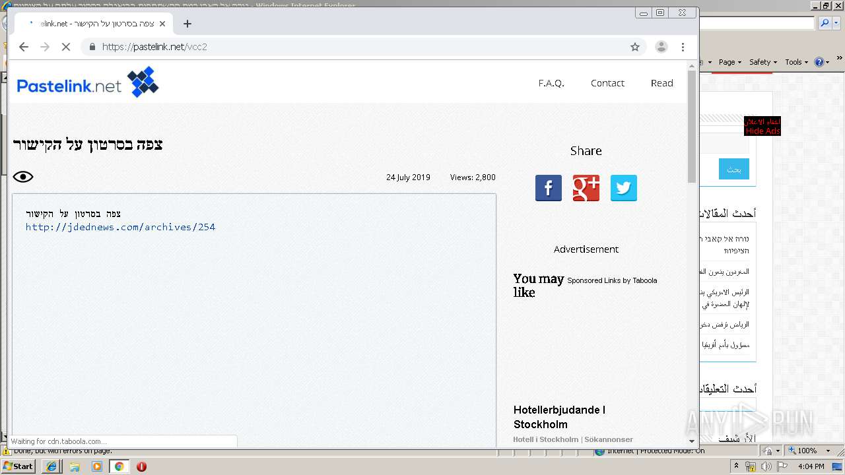The width and height of the screenshot is (845, 475).
Task: Show hidden tray icons arrow
Action: [x=737, y=466]
